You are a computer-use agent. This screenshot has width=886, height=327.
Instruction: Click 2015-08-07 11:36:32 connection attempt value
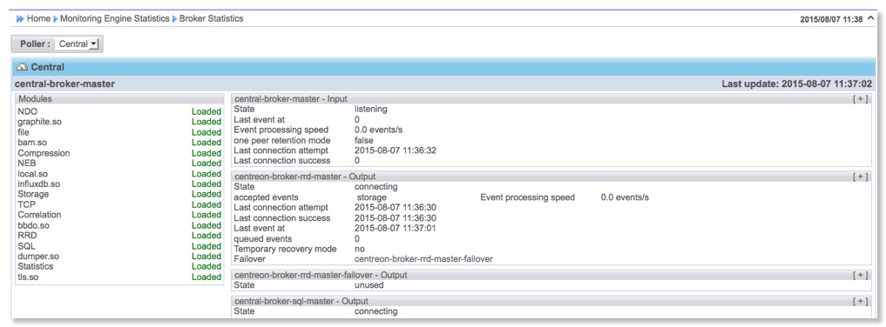click(395, 150)
